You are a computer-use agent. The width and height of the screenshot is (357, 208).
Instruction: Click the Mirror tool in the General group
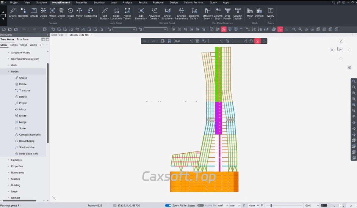click(79, 12)
